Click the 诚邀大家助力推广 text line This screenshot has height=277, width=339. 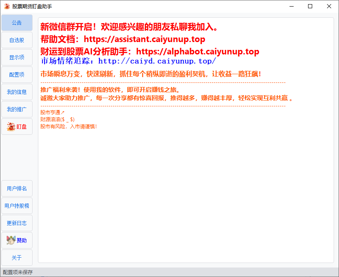(167, 98)
